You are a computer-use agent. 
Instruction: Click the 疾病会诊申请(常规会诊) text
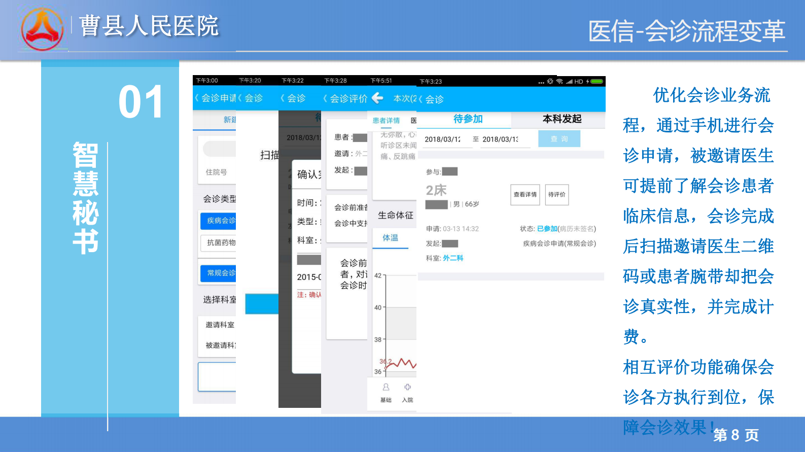point(559,244)
